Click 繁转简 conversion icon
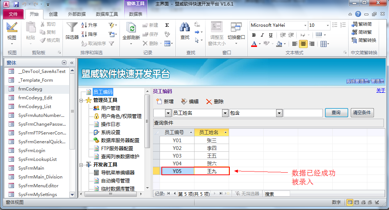Screen dimensions: 389x210 (362, 24)
